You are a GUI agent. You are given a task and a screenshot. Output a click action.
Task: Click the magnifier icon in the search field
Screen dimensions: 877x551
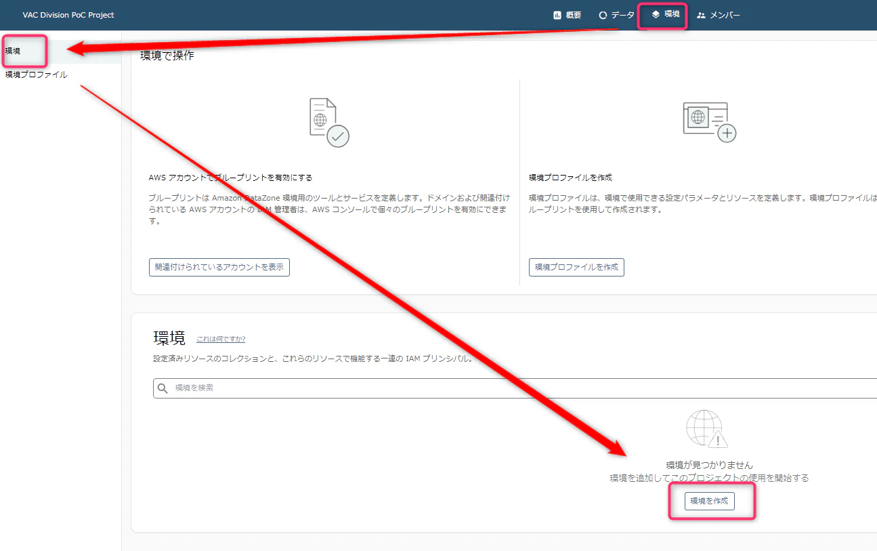163,388
